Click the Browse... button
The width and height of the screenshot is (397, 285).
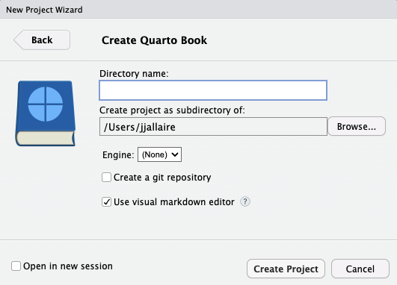pos(357,126)
